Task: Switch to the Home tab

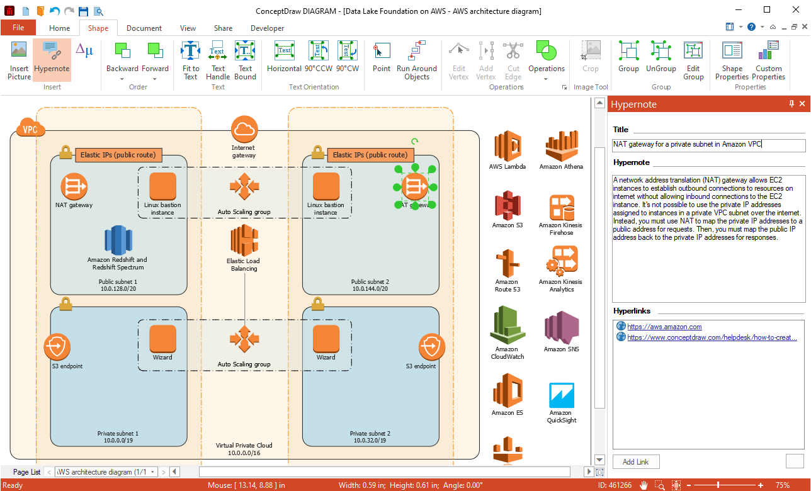Action: (x=60, y=28)
